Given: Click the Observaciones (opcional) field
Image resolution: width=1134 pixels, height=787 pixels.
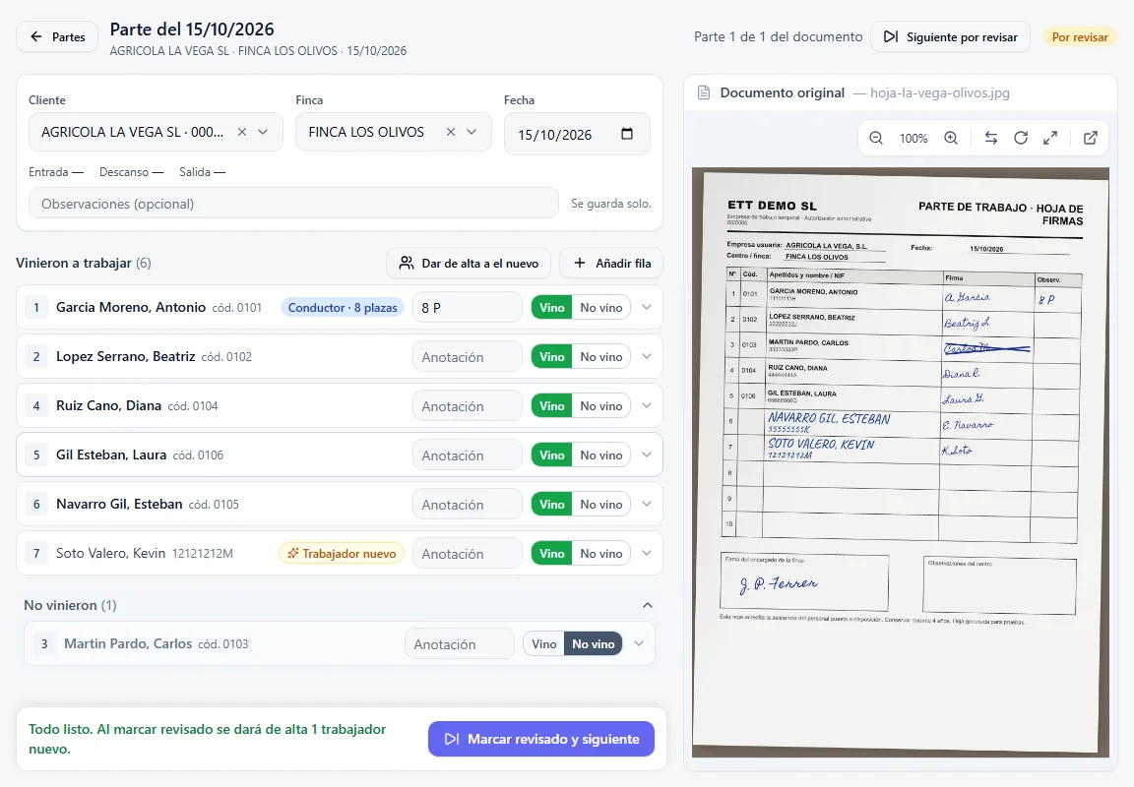Looking at the screenshot, I should (x=293, y=203).
